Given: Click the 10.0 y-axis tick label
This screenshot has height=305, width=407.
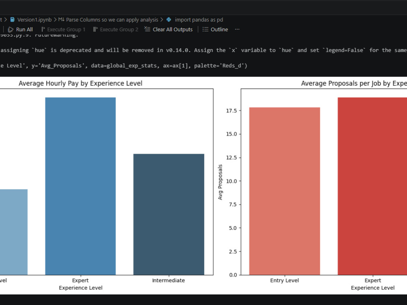Looking at the screenshot, I should pyautogui.click(x=232, y=181).
